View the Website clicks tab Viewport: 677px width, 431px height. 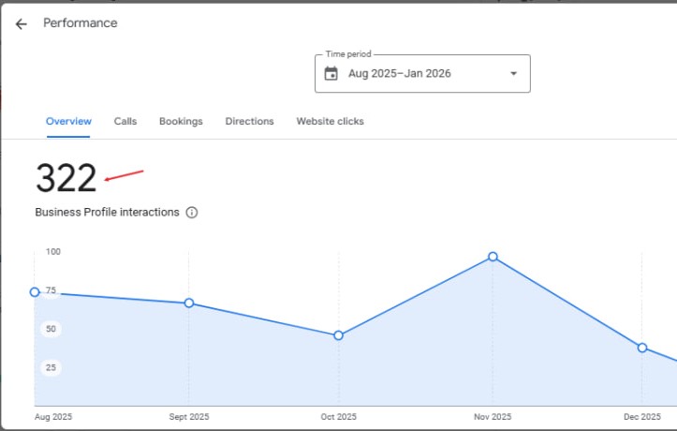point(330,122)
